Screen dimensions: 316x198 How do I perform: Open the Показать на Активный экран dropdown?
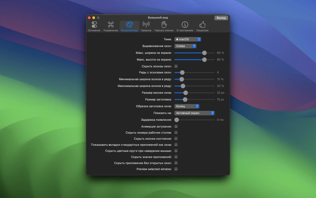(194, 113)
